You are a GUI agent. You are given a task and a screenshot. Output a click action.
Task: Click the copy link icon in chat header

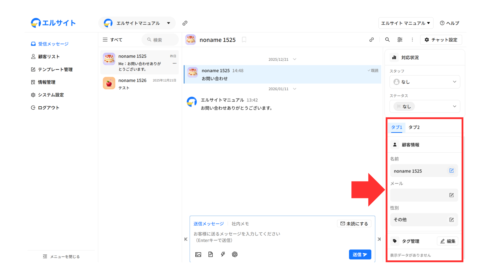pyautogui.click(x=372, y=40)
